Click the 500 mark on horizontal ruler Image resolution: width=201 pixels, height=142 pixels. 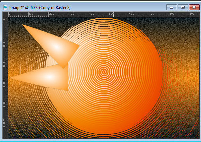[111, 14]
